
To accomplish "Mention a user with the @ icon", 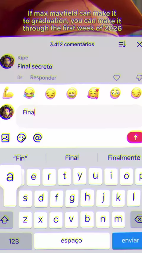I will pos(37,138).
